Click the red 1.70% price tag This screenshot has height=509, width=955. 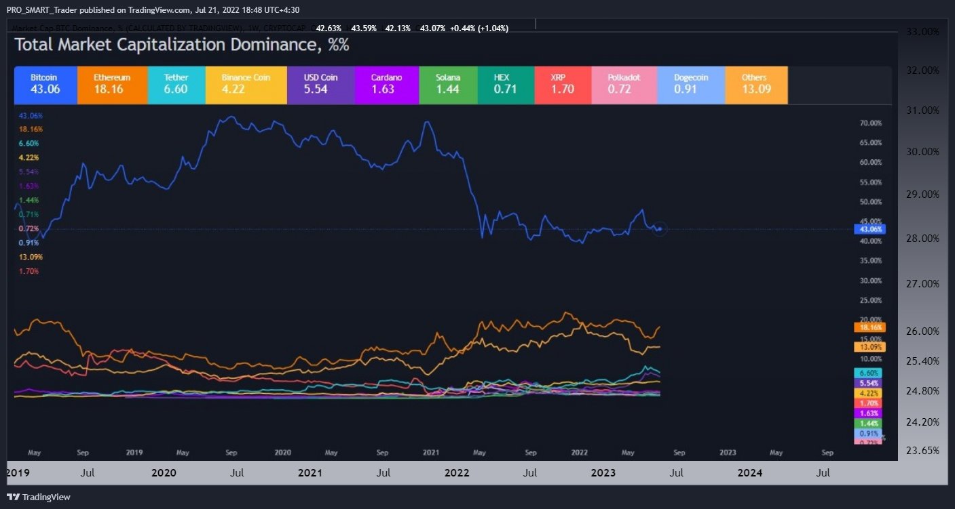click(x=868, y=403)
